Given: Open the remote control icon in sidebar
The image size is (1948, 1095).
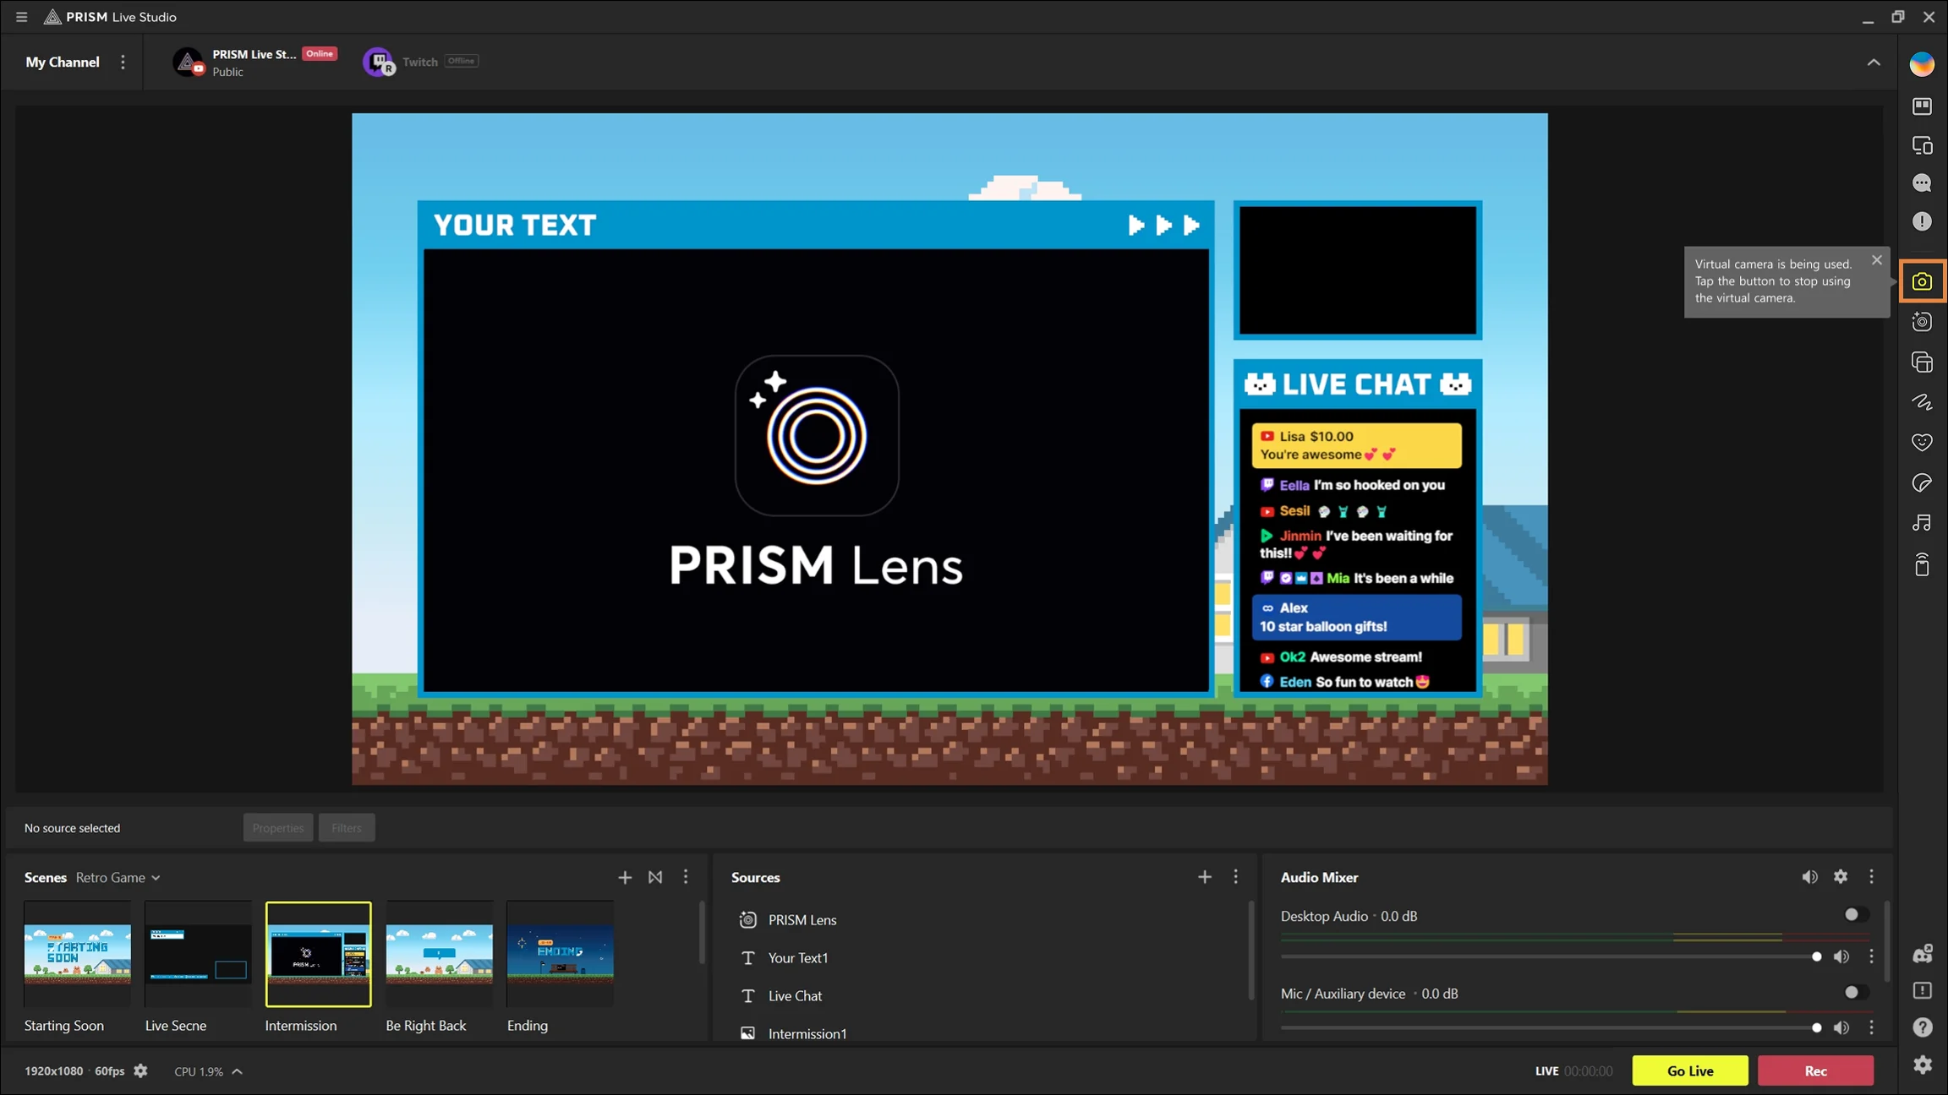Looking at the screenshot, I should (1922, 564).
